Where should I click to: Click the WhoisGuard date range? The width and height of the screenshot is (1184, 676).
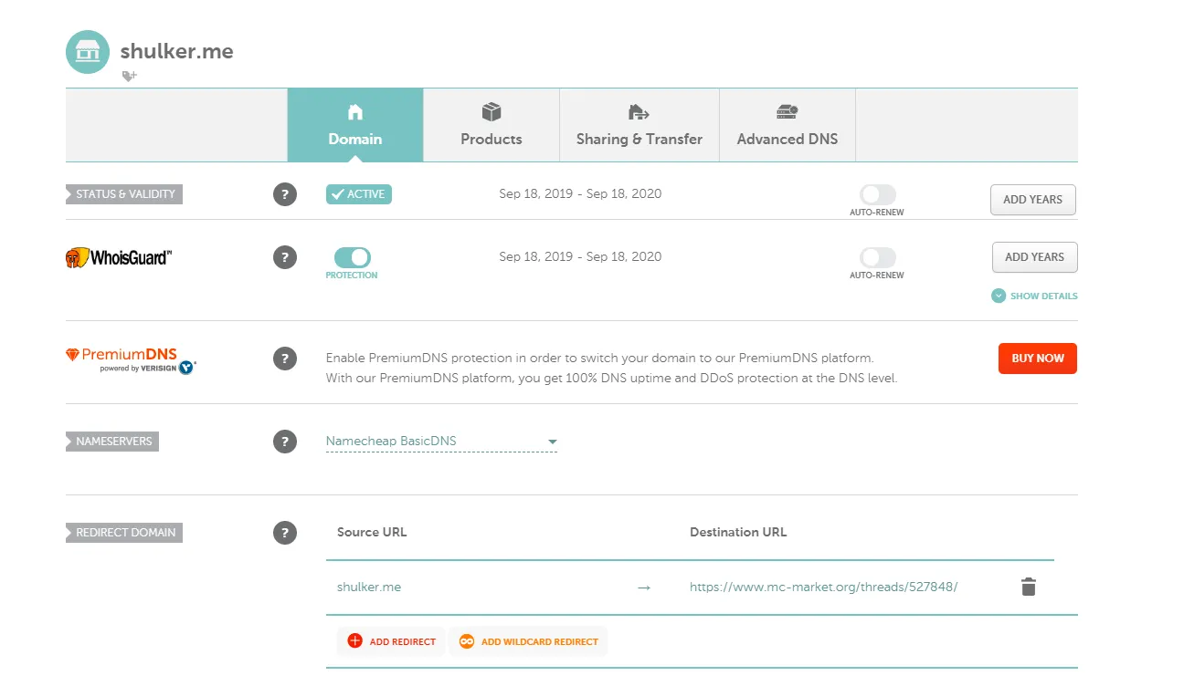580,256
